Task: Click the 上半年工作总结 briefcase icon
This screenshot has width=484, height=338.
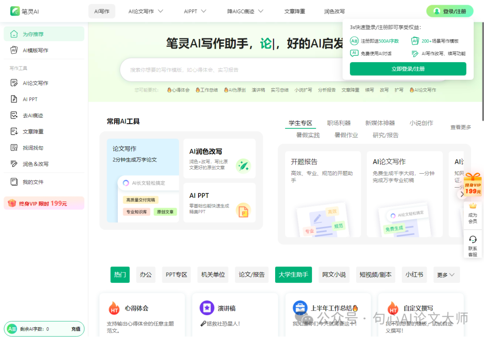Action: click(x=300, y=308)
